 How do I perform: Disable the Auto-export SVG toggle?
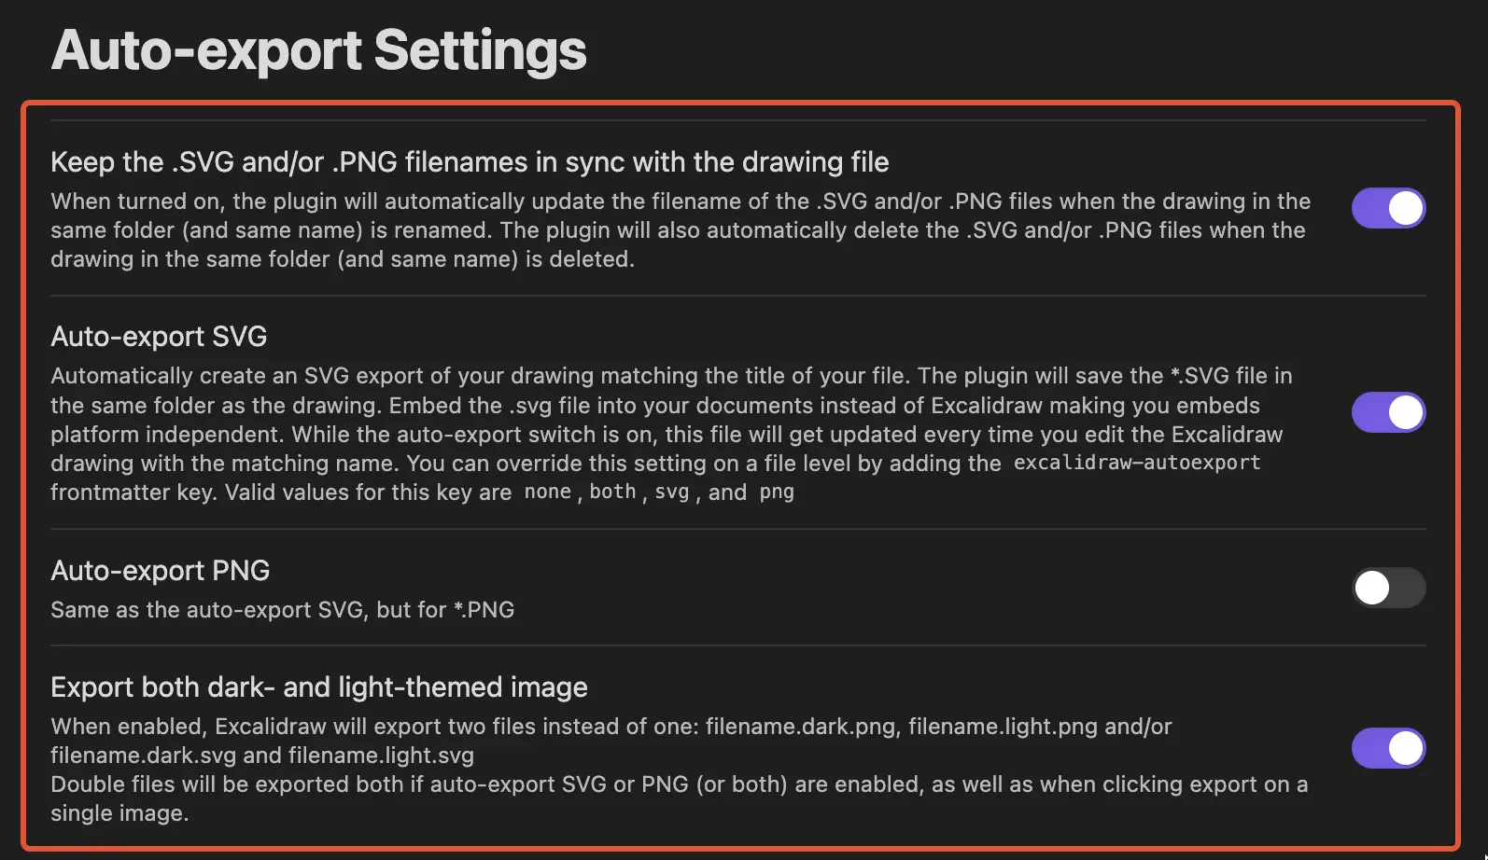1388,412
